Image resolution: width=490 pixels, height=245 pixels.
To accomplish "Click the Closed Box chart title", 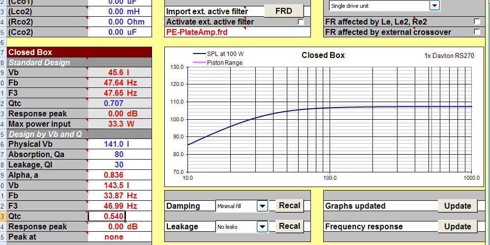I will click(x=323, y=55).
